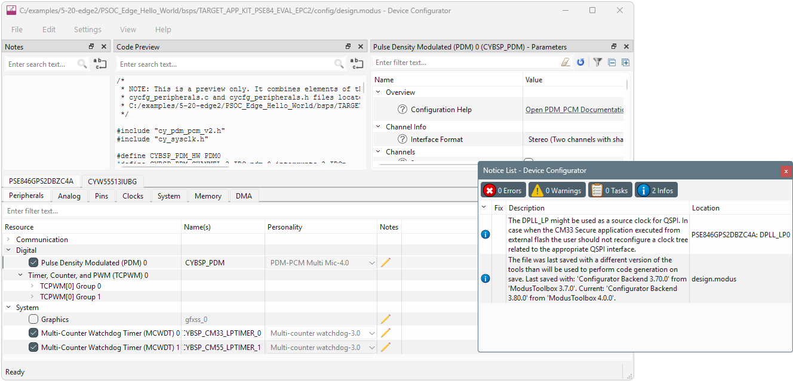Collapse Timer, Counter, and PWM (TCPWM) 0
This screenshot has width=793, height=381.
click(x=20, y=275)
